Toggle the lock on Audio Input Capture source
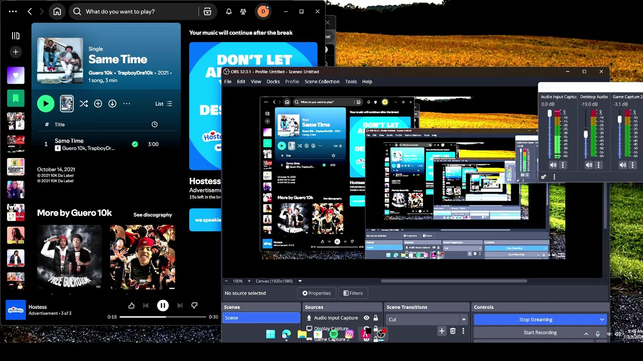This screenshot has height=361, width=643. click(375, 318)
